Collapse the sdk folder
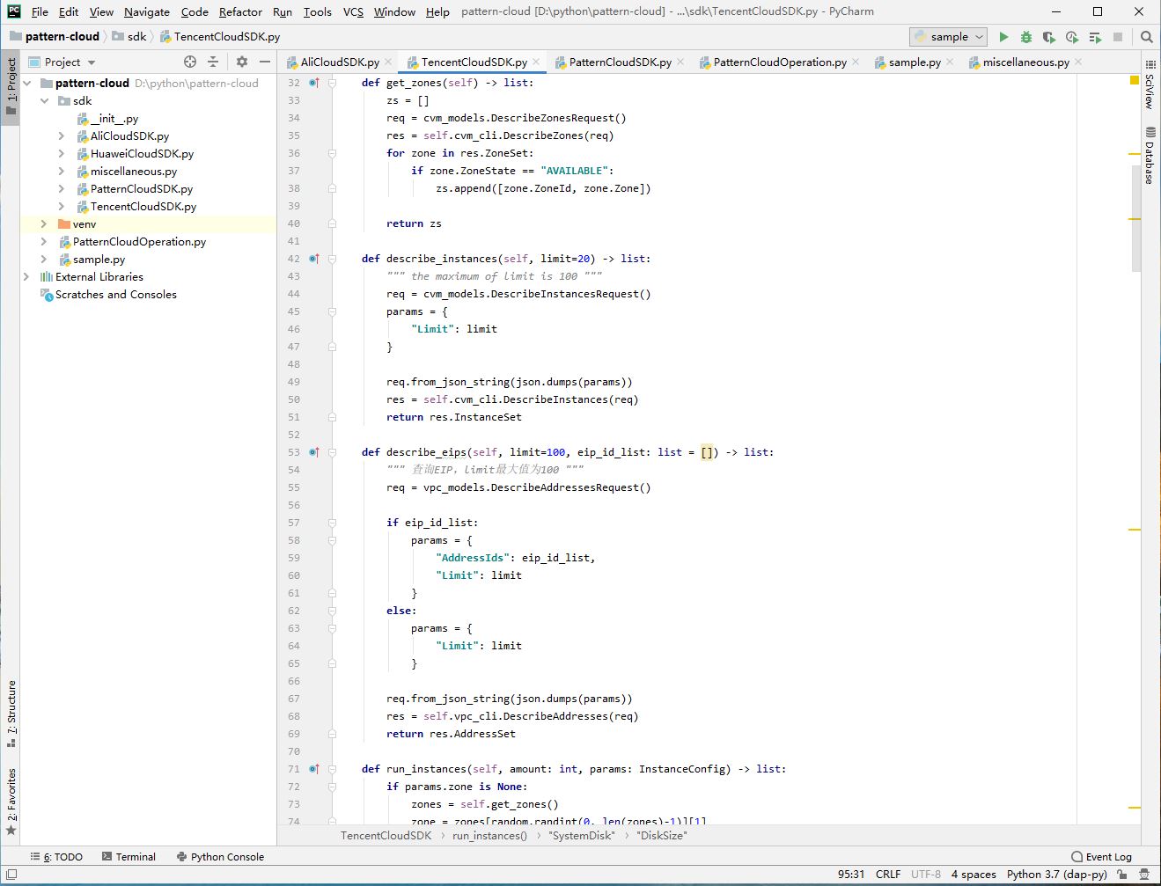 point(44,100)
